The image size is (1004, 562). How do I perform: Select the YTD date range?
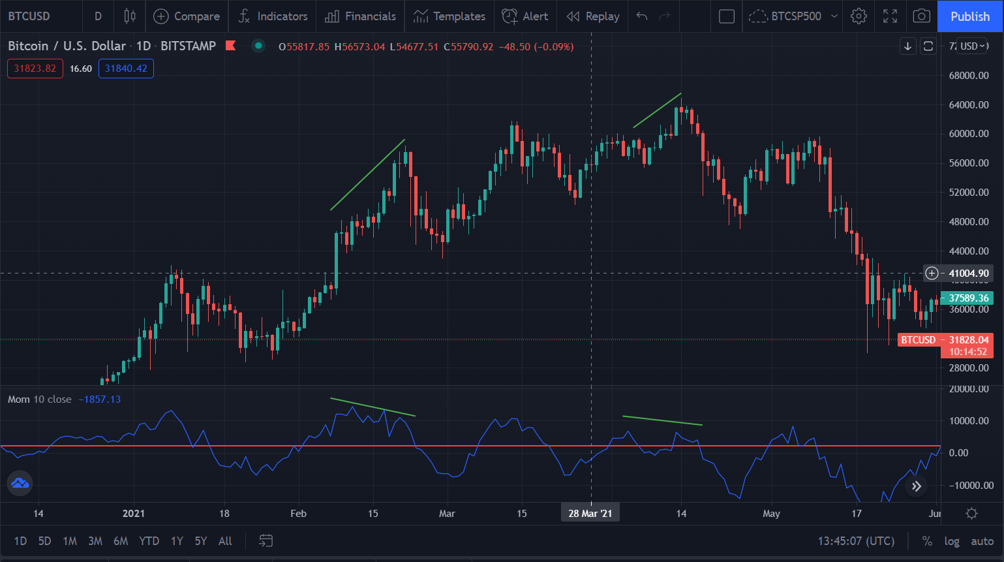(x=149, y=541)
